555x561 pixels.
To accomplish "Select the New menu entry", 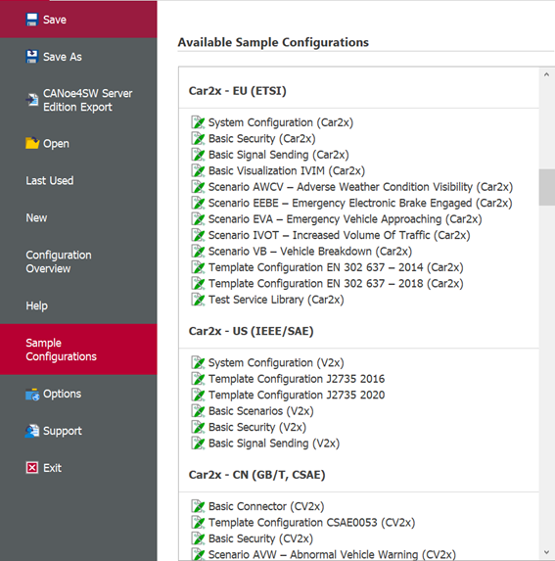I will click(36, 218).
